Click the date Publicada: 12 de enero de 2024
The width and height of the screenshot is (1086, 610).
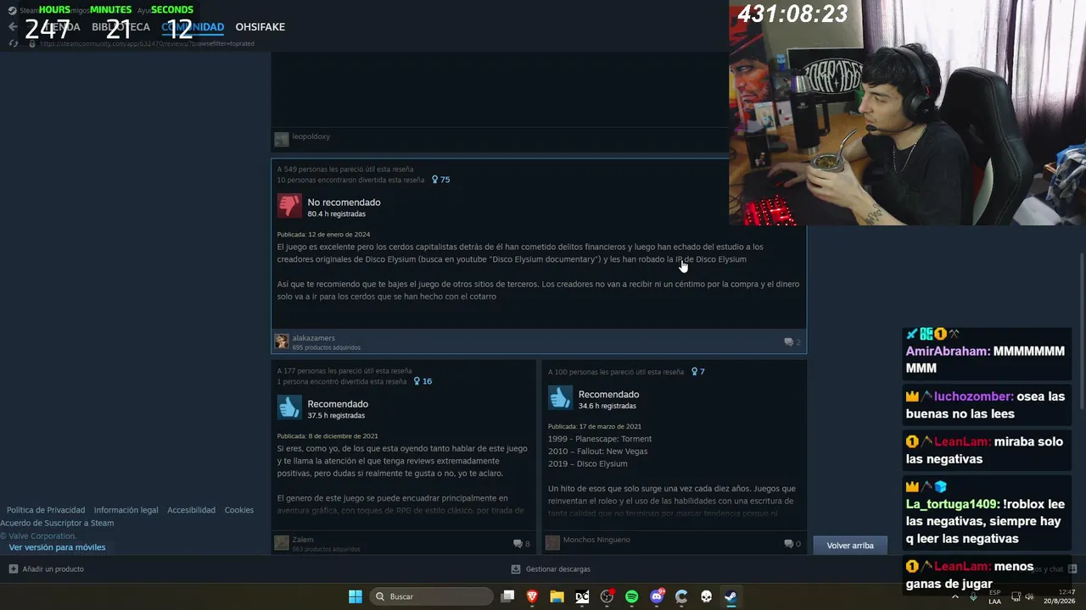pyautogui.click(x=323, y=235)
